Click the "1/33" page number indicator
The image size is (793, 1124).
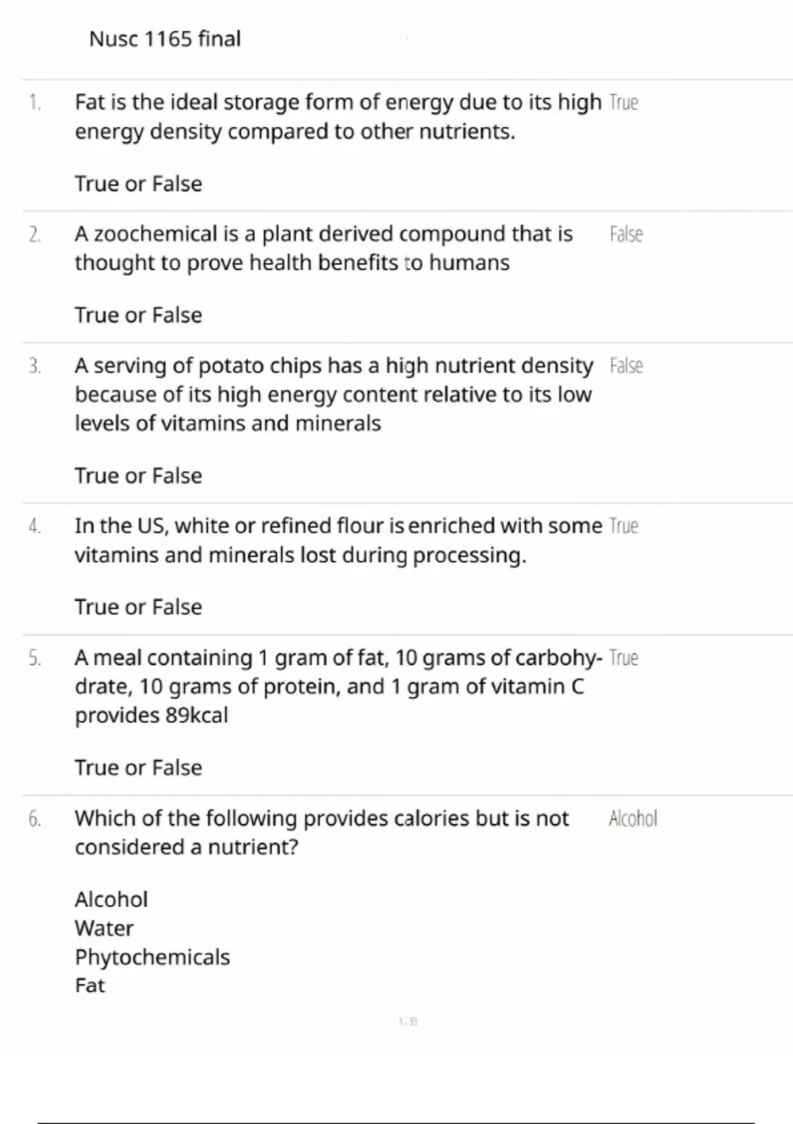[x=408, y=1022]
